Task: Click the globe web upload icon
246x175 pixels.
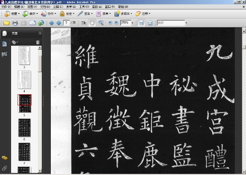Action: coord(41,23)
